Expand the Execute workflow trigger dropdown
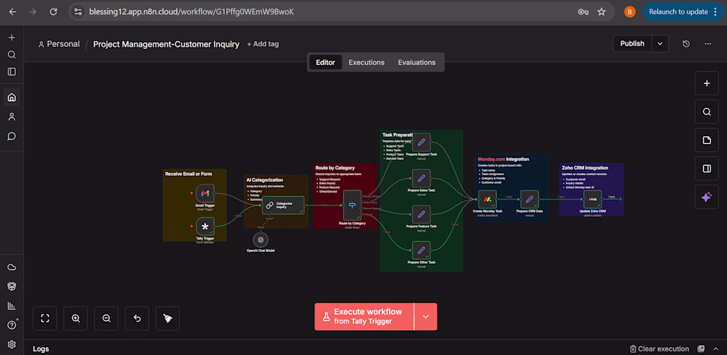727x355 pixels. [426, 317]
